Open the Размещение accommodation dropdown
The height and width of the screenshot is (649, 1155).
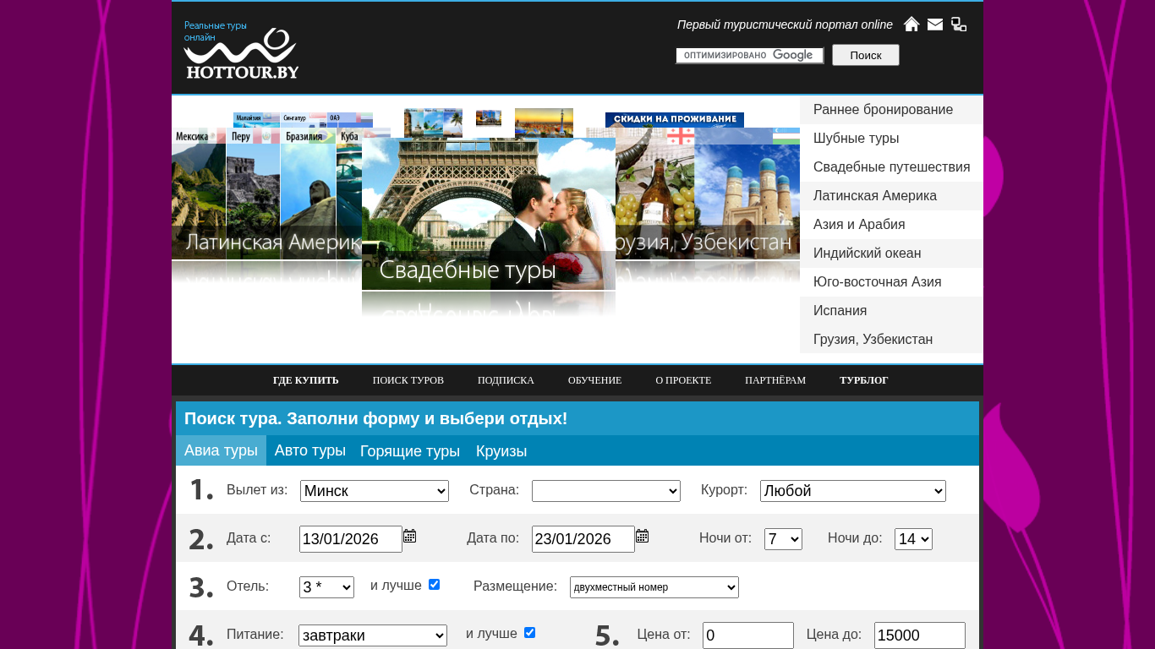tap(654, 587)
